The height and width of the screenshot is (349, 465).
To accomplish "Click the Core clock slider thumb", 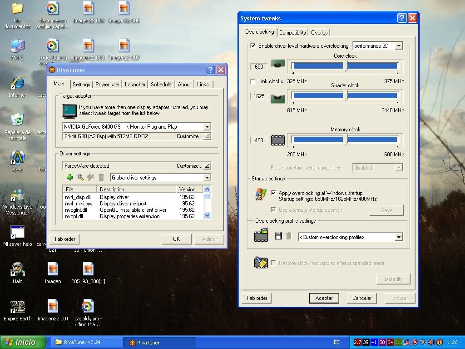I will point(345,66).
